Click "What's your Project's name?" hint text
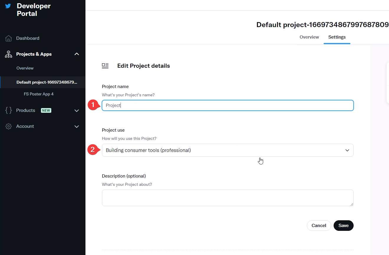The width and height of the screenshot is (389, 255). (x=128, y=95)
